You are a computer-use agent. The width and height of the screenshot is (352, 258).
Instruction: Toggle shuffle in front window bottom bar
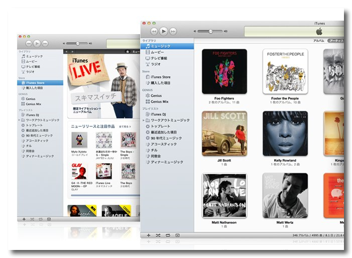pos(158,235)
